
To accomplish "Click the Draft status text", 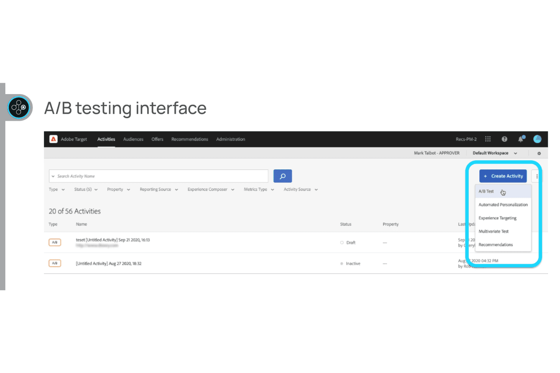I will pyautogui.click(x=351, y=243).
